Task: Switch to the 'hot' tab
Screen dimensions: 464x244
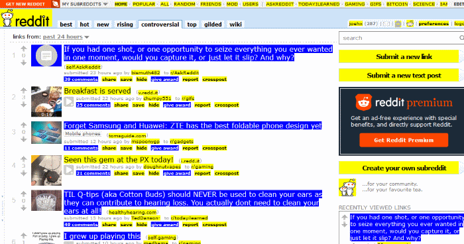Action: [84, 25]
